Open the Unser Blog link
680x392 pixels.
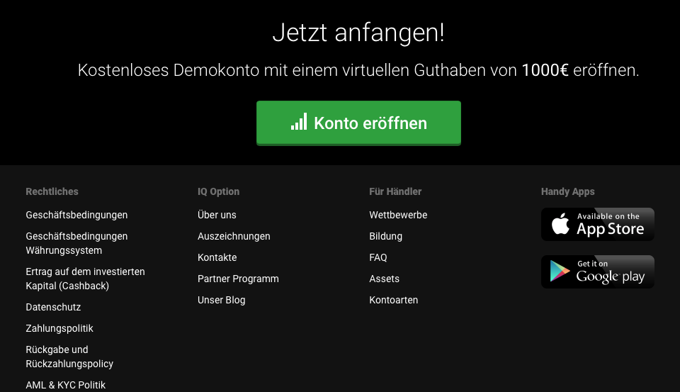tap(222, 300)
